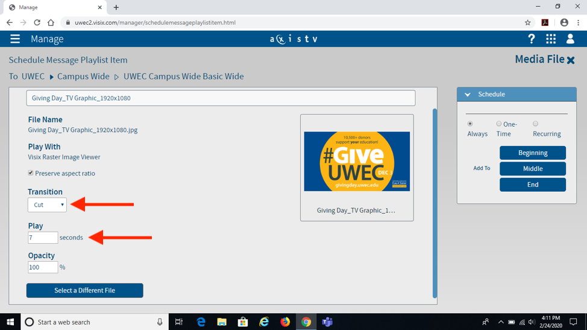The height and width of the screenshot is (330, 587).
Task: Click the browser address bar URL
Action: [x=155, y=22]
